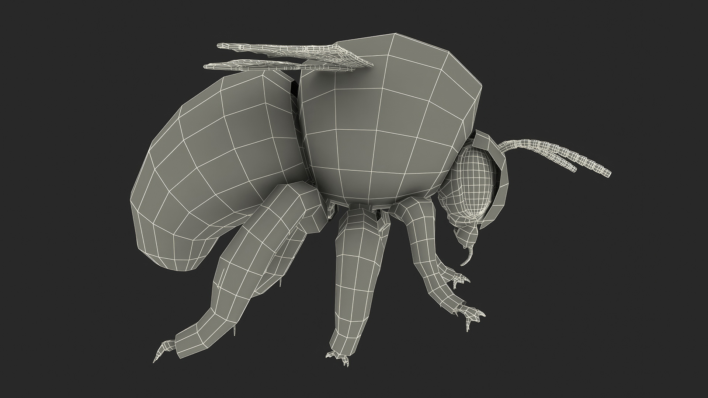Select the upper forewing
708x398 pixels.
[x=295, y=49]
